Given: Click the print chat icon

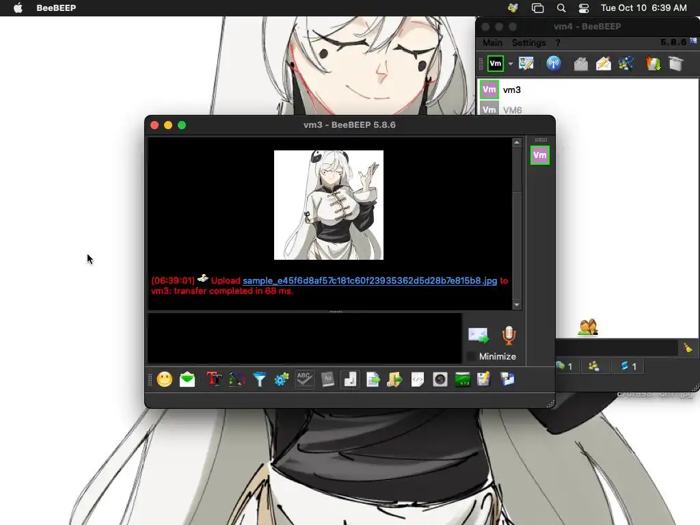Looking at the screenshot, I should [x=508, y=379].
